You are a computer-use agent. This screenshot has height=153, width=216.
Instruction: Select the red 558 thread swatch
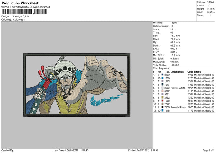coord(163,101)
